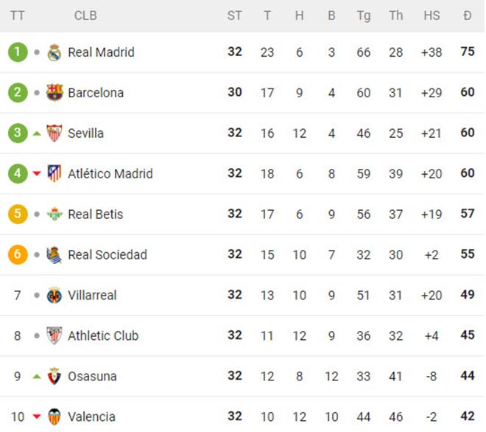This screenshot has width=486, height=432.
Task: Click the Real Betis club crest
Action: (54, 215)
